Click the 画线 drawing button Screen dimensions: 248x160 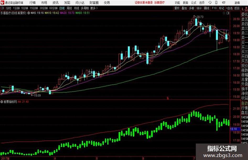207,8
